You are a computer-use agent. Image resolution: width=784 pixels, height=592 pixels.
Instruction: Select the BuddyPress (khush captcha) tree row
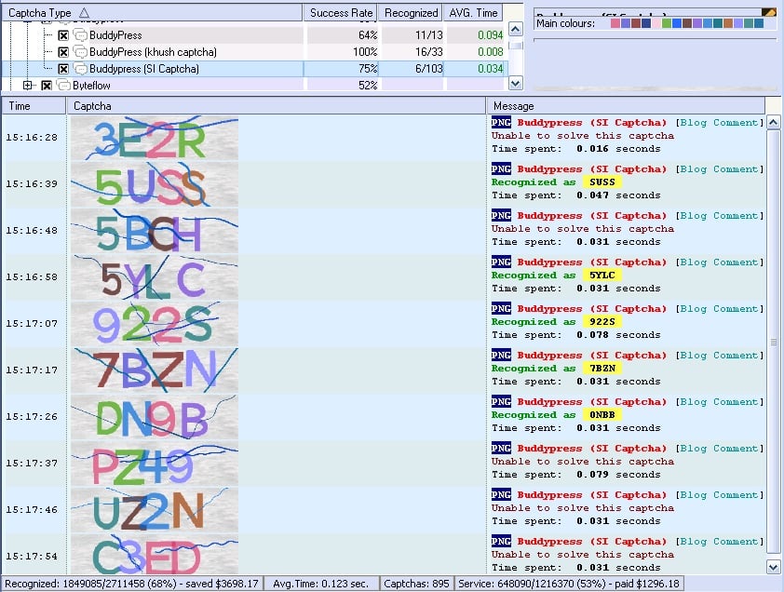pyautogui.click(x=252, y=52)
